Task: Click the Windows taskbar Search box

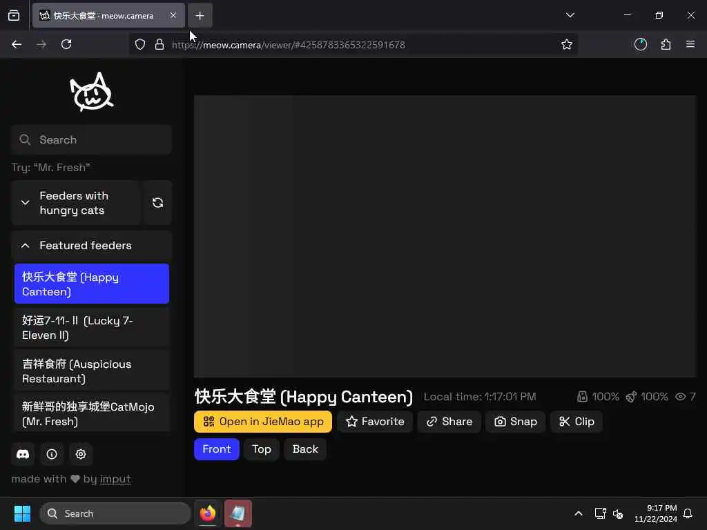Action: pos(115,513)
